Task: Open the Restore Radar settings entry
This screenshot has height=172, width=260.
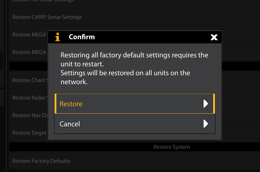Action: tap(30, 98)
